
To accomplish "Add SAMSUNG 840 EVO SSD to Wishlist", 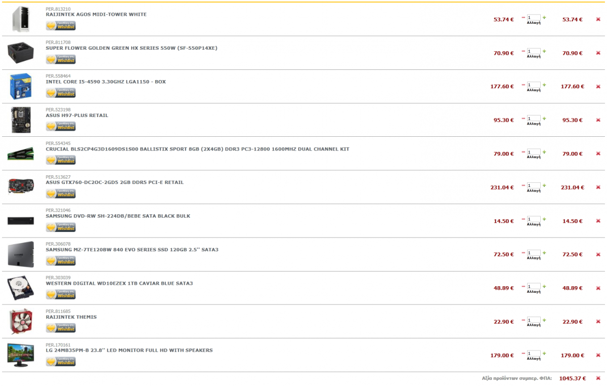I will click(61, 261).
